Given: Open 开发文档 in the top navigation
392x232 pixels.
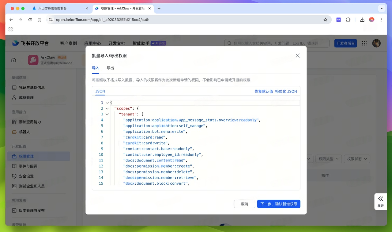Looking at the screenshot, I should pos(117,43).
